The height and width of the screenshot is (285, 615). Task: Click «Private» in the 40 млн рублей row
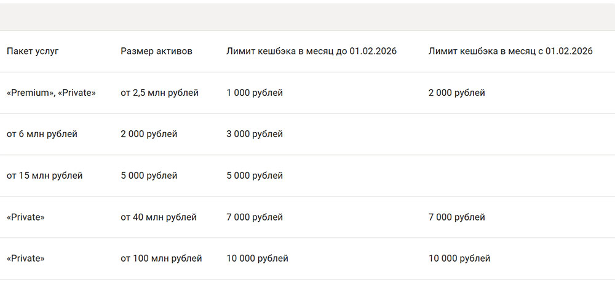(25, 217)
